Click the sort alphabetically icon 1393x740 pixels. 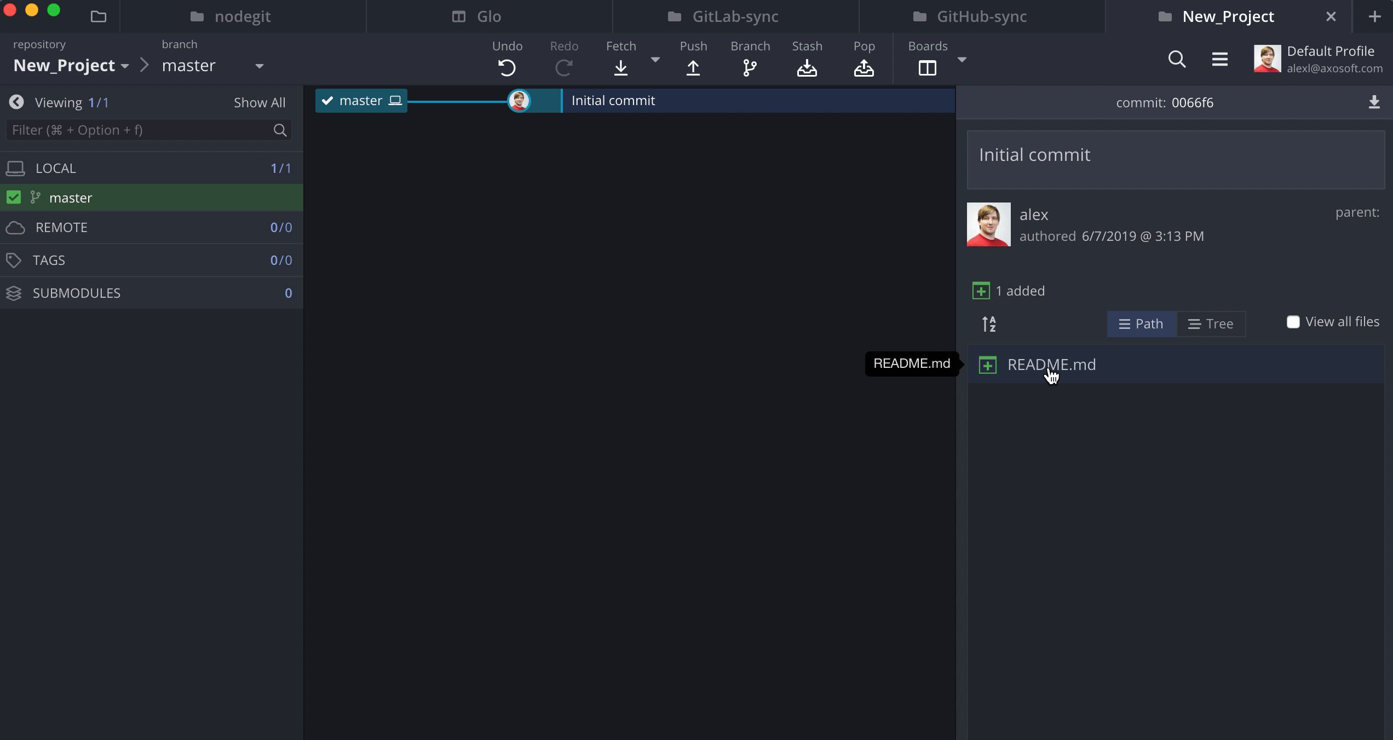pyautogui.click(x=989, y=324)
